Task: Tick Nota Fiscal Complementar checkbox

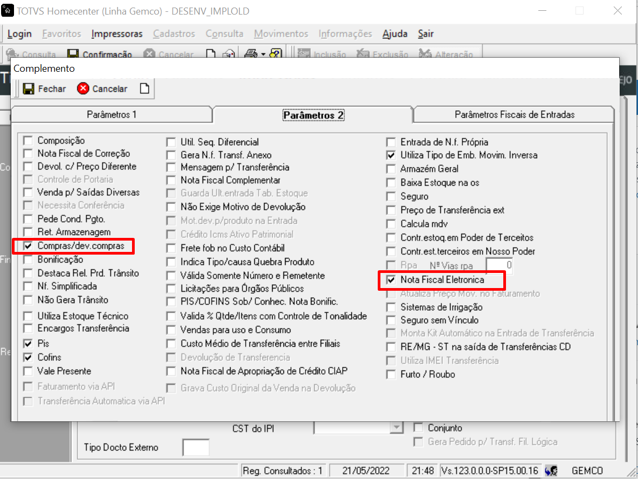Action: point(171,181)
